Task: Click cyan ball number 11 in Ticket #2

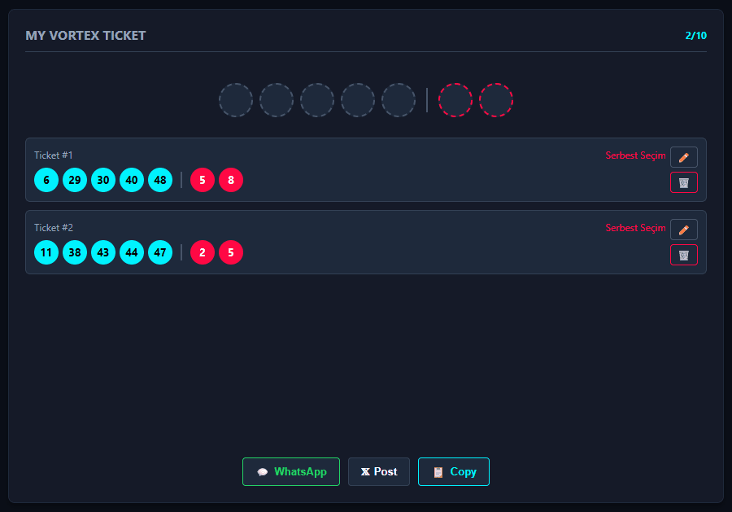Action: pos(46,252)
